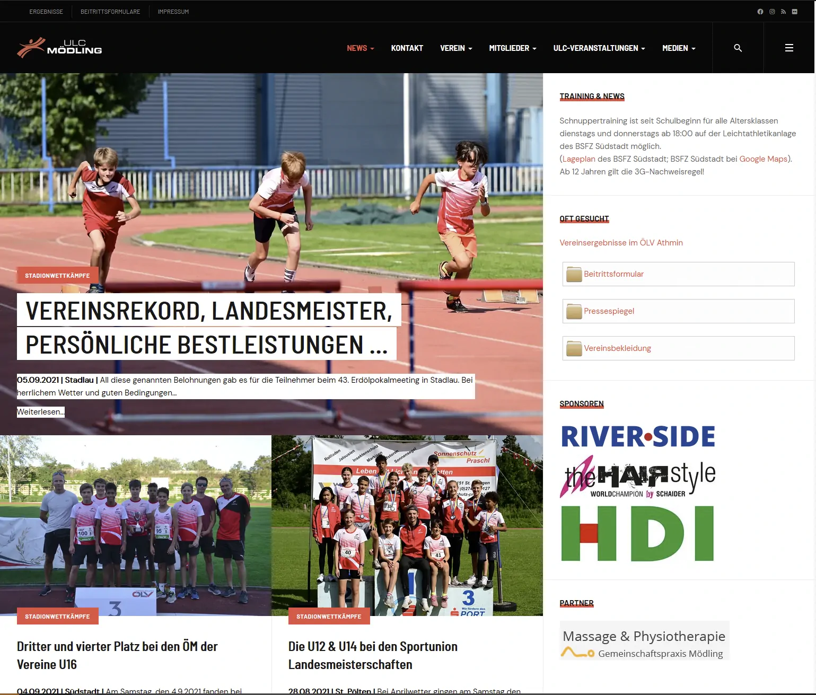The height and width of the screenshot is (695, 816).
Task: Open the Kontakt menu item
Action: pyautogui.click(x=407, y=48)
